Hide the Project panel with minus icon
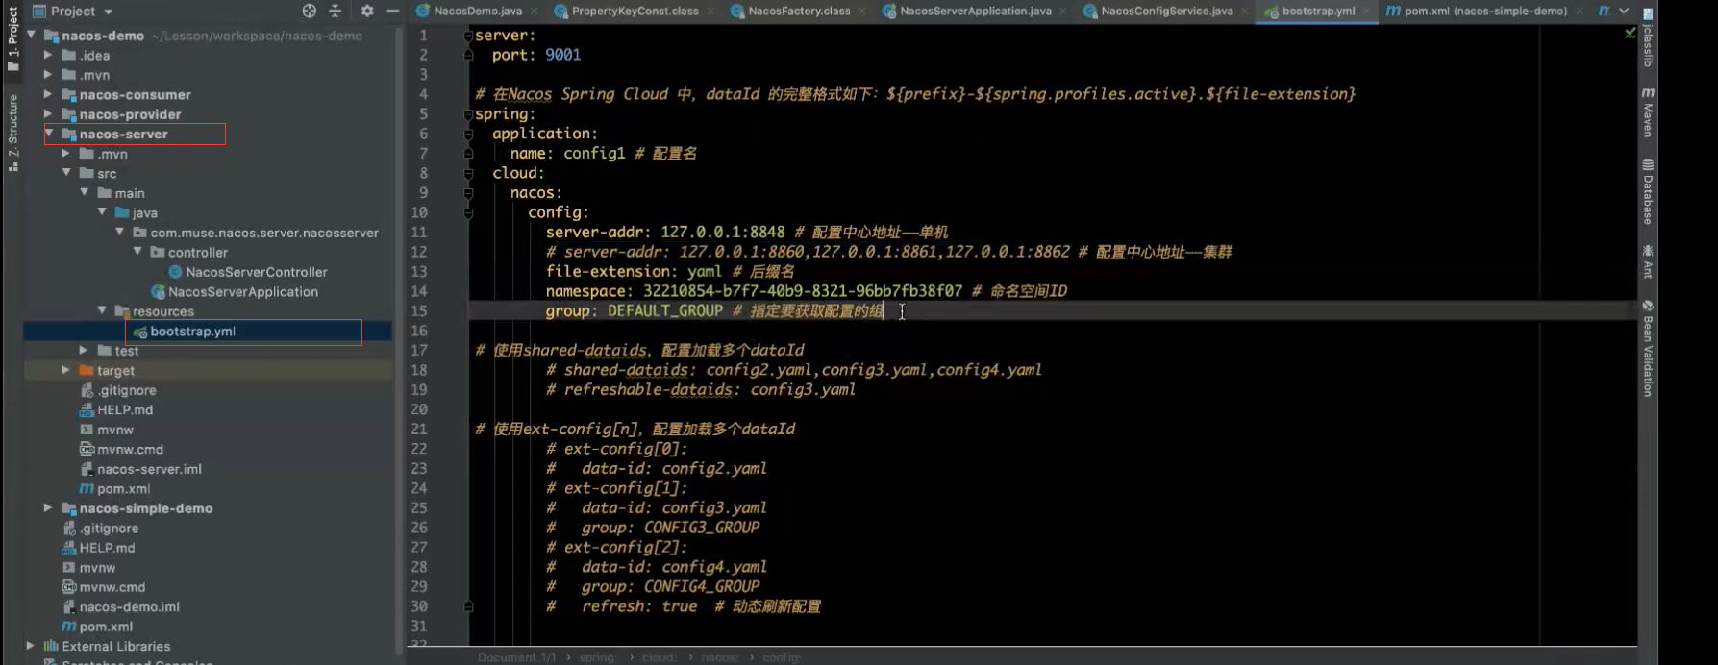1718x665 pixels. pyautogui.click(x=392, y=11)
